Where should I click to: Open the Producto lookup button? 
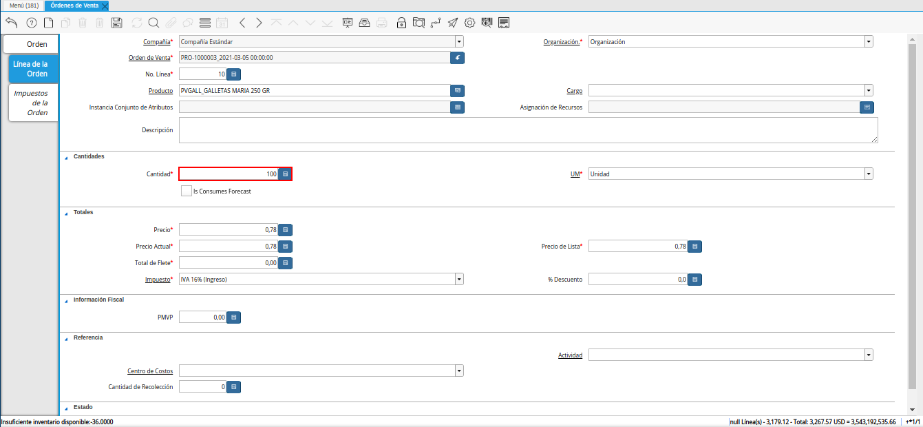[x=458, y=90]
